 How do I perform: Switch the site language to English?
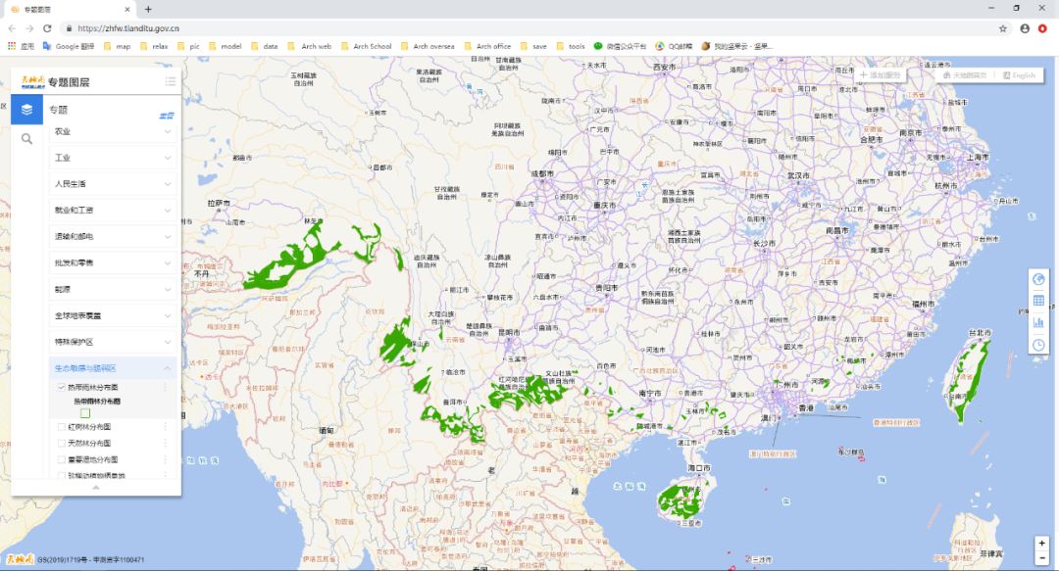(1019, 74)
